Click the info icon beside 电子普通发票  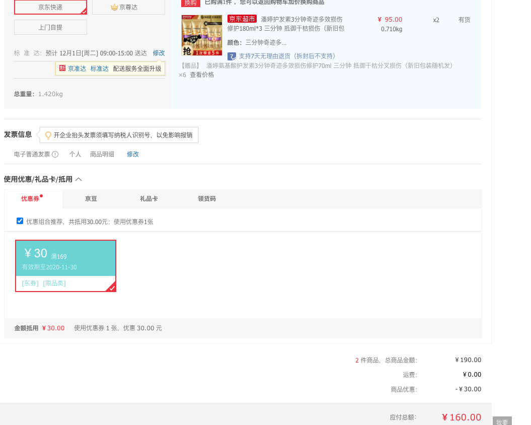point(55,154)
